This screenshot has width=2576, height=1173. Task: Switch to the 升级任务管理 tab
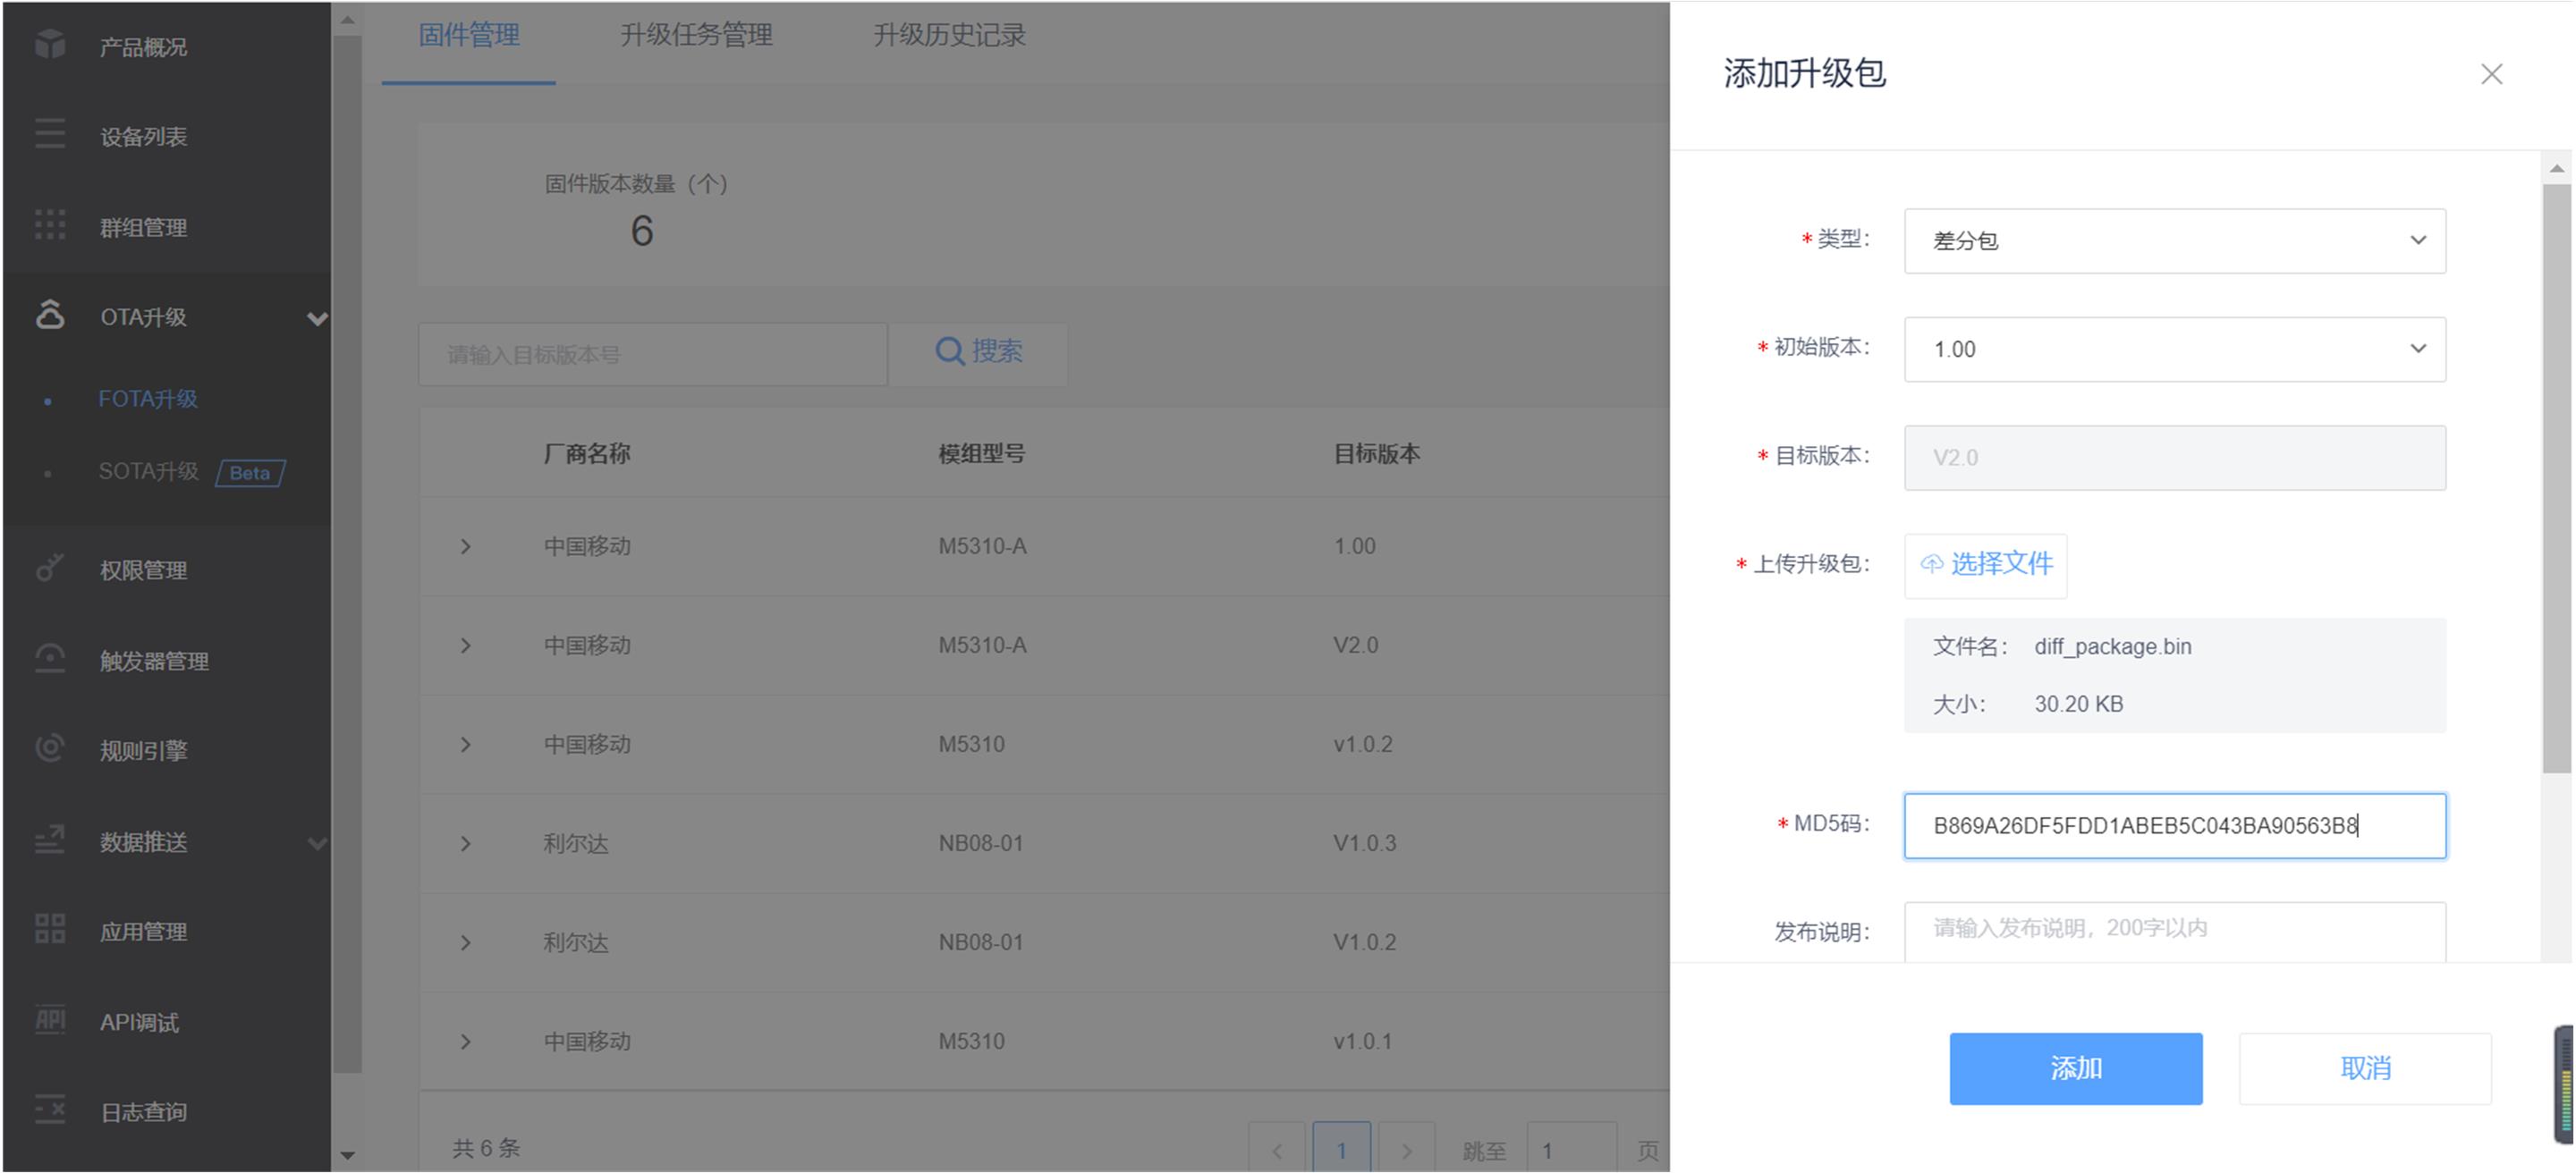click(696, 36)
